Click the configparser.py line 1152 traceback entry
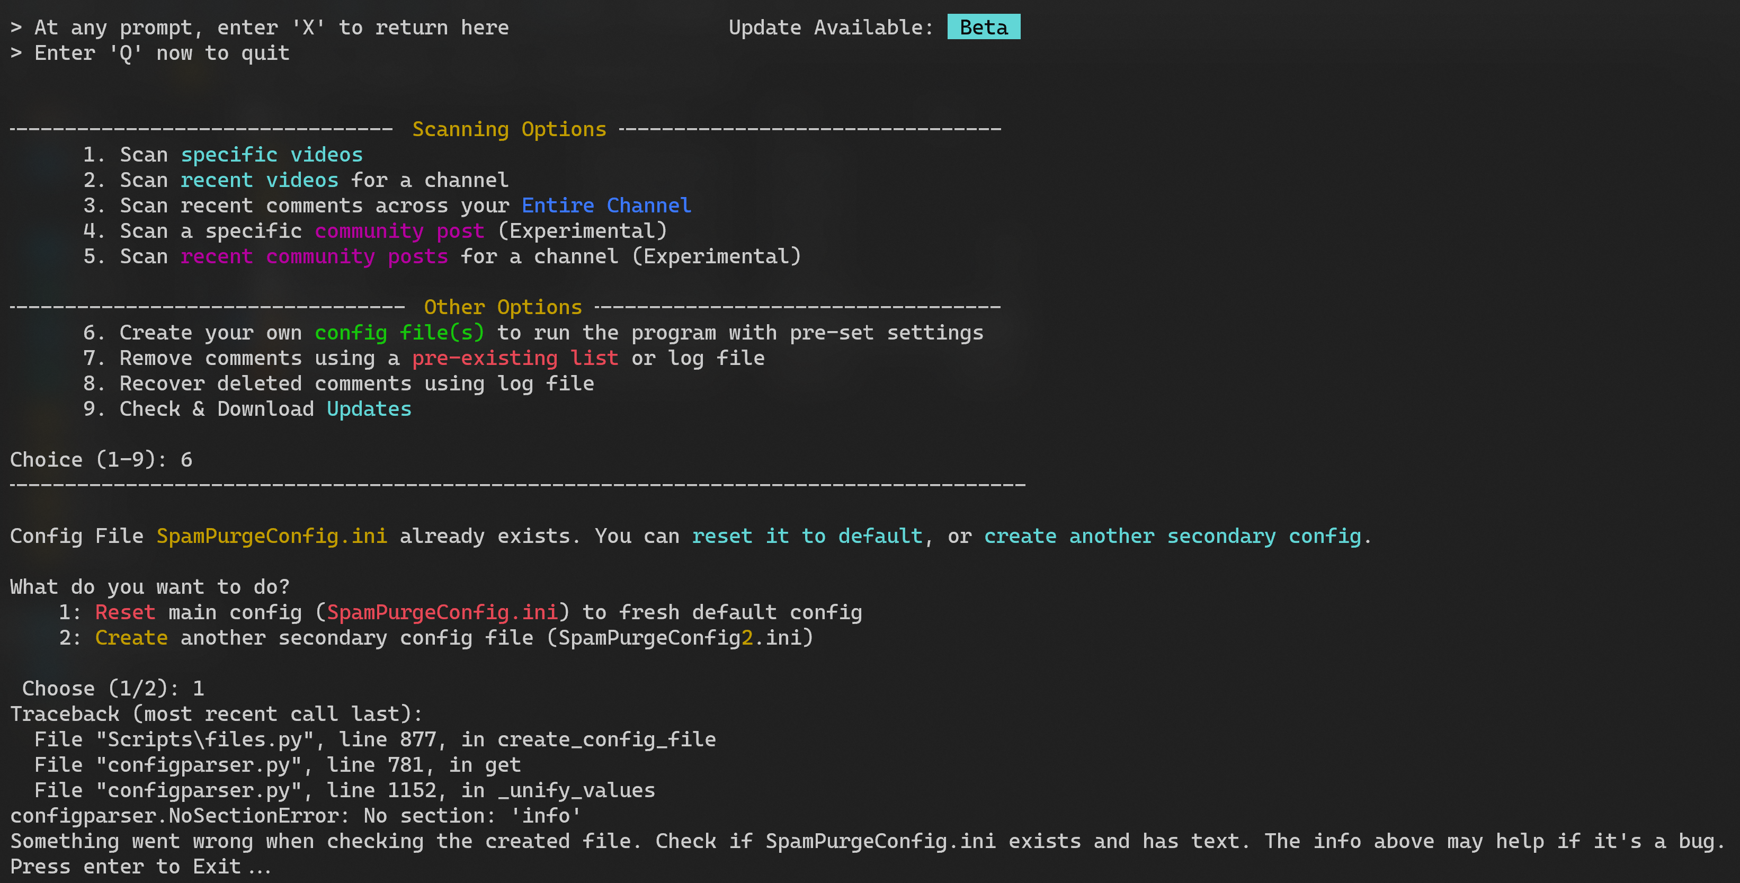Screen dimensions: 1740x883 (344, 791)
